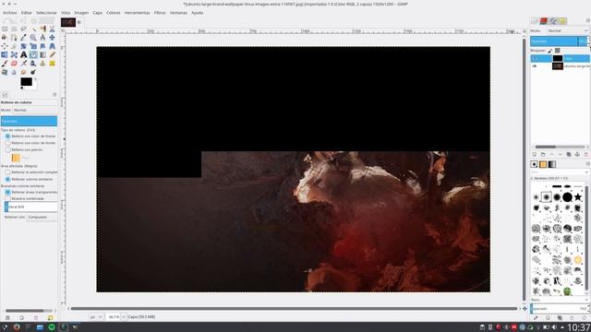591x332 pixels.
Task: Select the Airbrush tool
Action: click(x=23, y=64)
